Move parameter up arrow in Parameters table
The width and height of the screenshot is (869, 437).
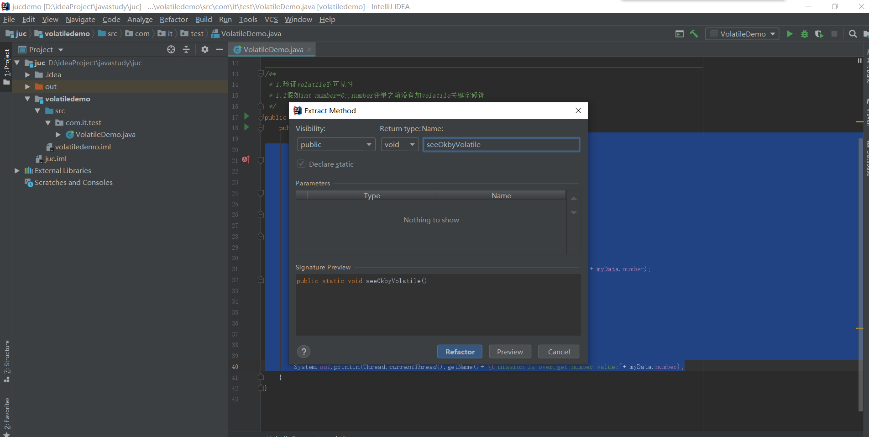coord(574,198)
